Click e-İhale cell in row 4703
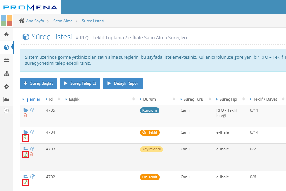Screen dimensions: 286x191 (223, 149)
